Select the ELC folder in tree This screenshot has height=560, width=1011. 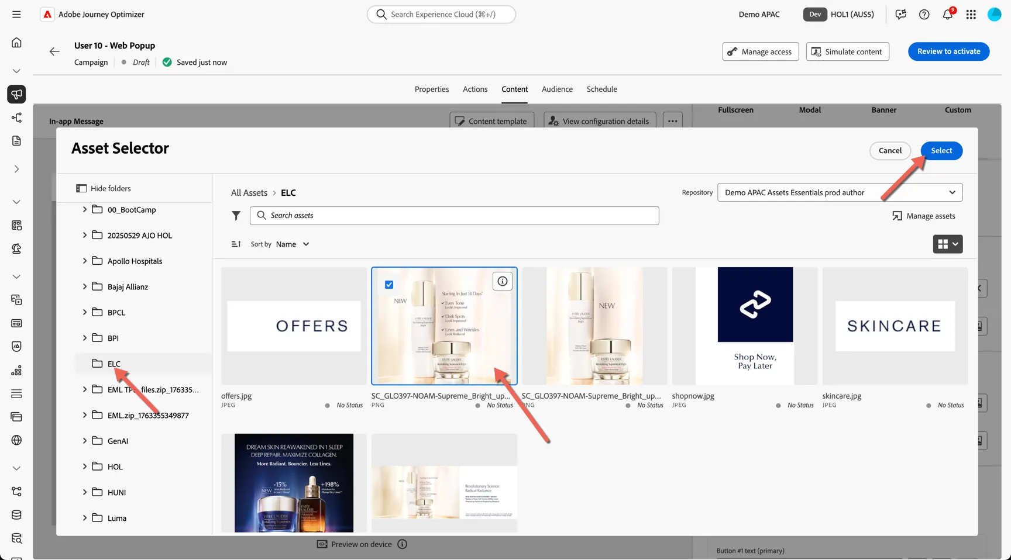click(143, 364)
